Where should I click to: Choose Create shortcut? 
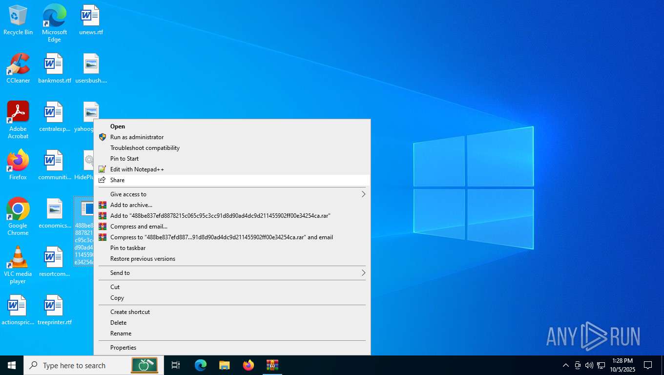(232, 312)
